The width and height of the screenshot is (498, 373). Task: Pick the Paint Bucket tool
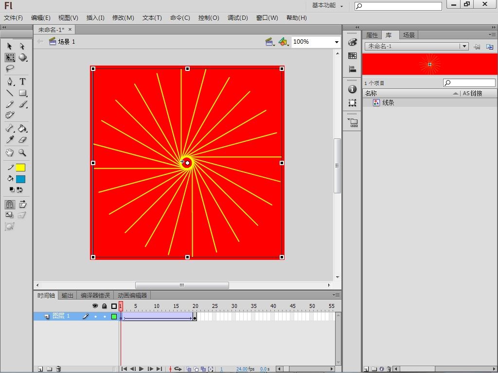(22, 129)
